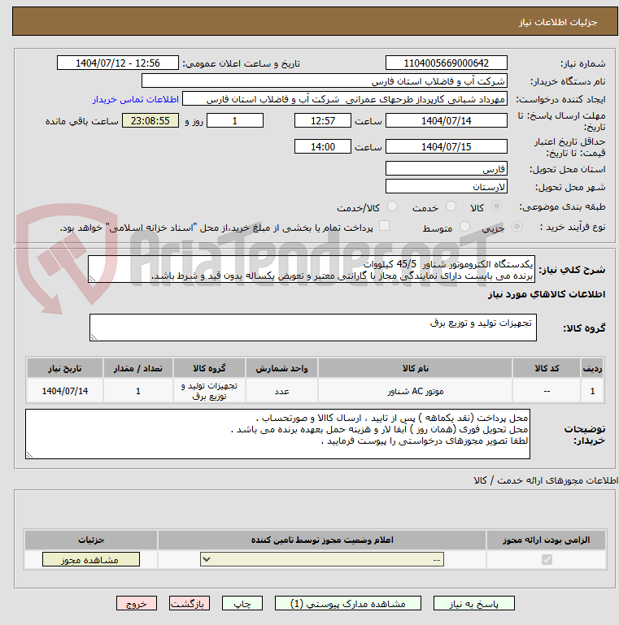Select the خدمت radio button
619x625 pixels.
coord(451,206)
